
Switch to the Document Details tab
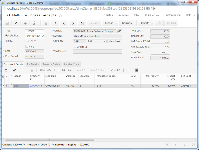13,64
